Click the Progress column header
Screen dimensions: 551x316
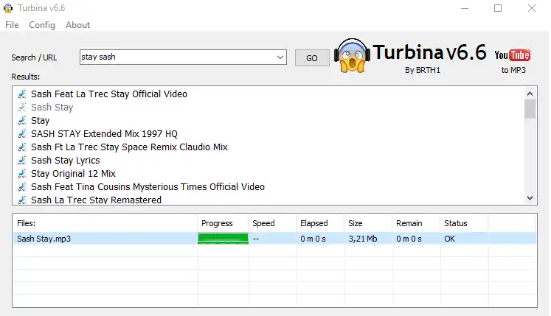click(x=223, y=223)
